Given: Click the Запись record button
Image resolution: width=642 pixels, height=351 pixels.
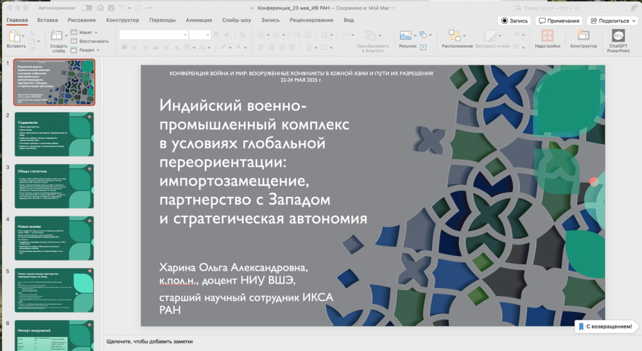Looking at the screenshot, I should 514,21.
